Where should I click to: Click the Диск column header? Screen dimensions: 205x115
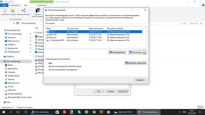tap(49, 28)
